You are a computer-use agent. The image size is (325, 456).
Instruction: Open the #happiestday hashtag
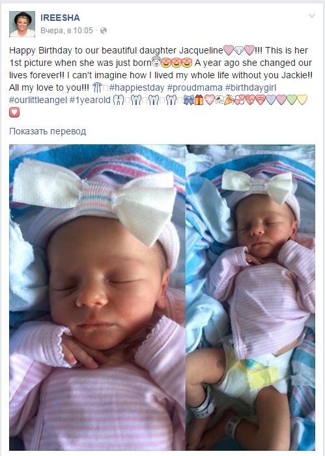tap(137, 87)
